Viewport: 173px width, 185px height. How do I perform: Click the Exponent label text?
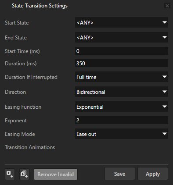pos(16,121)
